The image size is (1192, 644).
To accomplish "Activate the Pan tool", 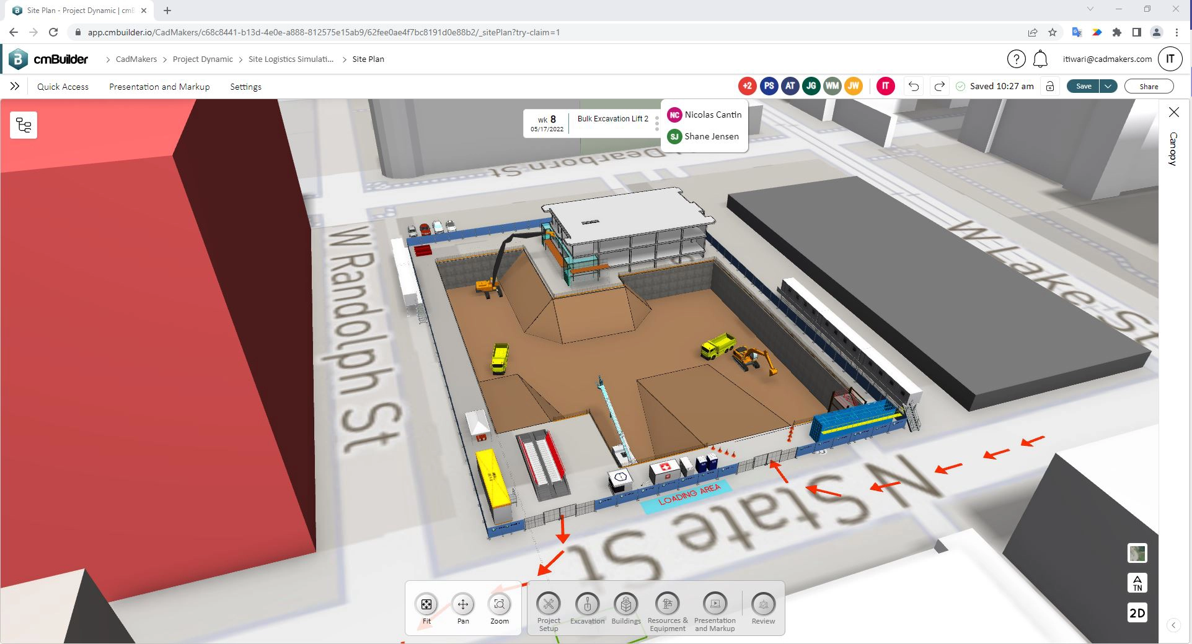I will coord(462,604).
